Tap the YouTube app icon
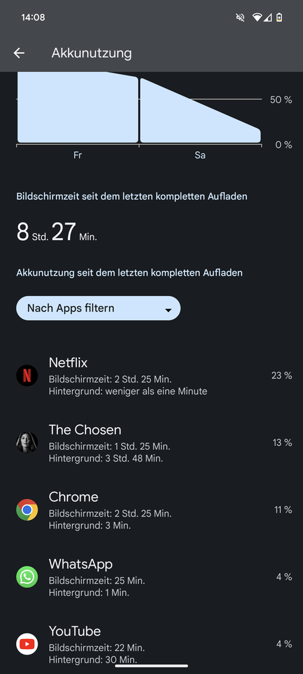Image resolution: width=303 pixels, height=674 pixels. [x=27, y=644]
